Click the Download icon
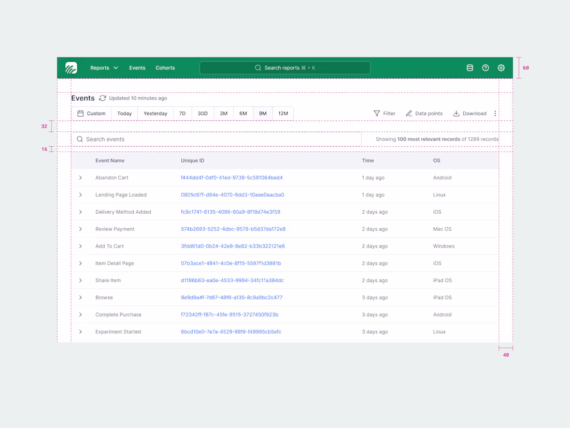Viewport: 570px width, 428px height. [455, 113]
